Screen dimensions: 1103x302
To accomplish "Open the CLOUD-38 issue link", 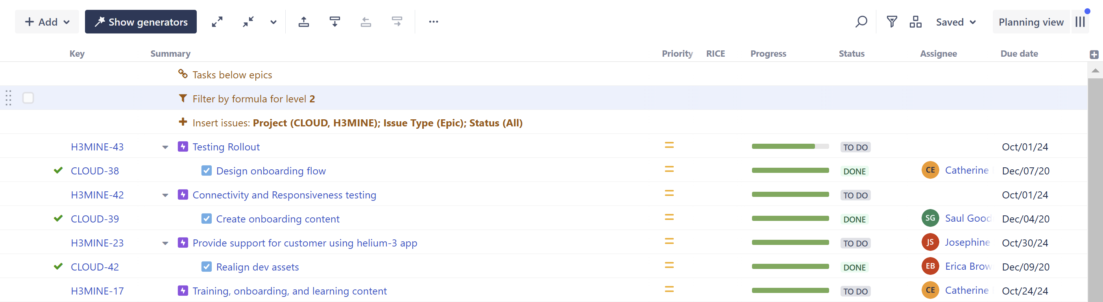I will pos(94,171).
